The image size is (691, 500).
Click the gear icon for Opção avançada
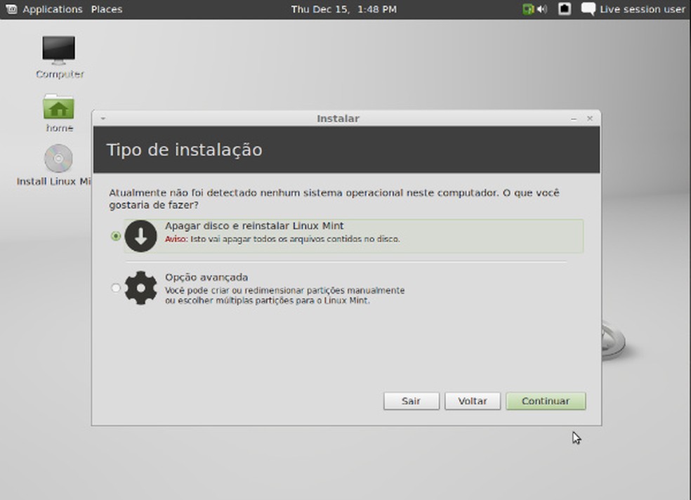(x=140, y=288)
